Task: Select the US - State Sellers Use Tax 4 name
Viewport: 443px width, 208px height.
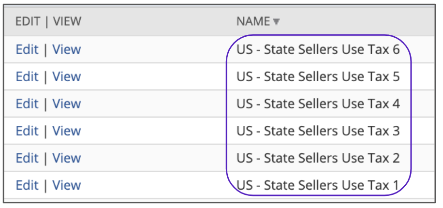Action: point(318,104)
